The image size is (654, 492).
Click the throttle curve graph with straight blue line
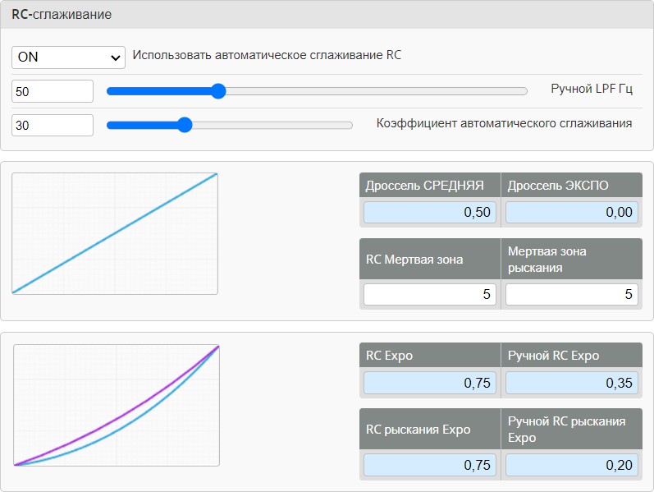tap(115, 233)
